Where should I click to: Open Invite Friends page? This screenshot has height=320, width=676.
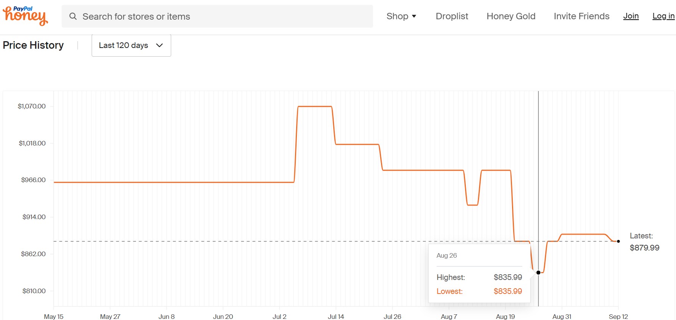(x=581, y=16)
